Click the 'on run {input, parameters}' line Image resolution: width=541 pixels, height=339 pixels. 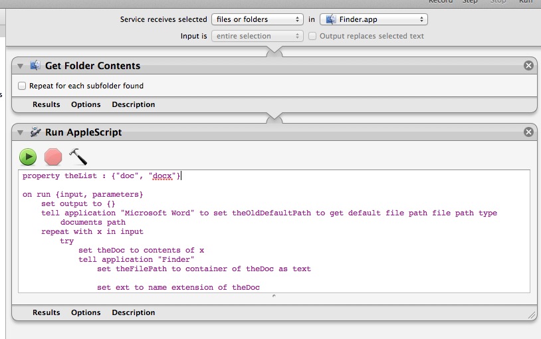83,194
